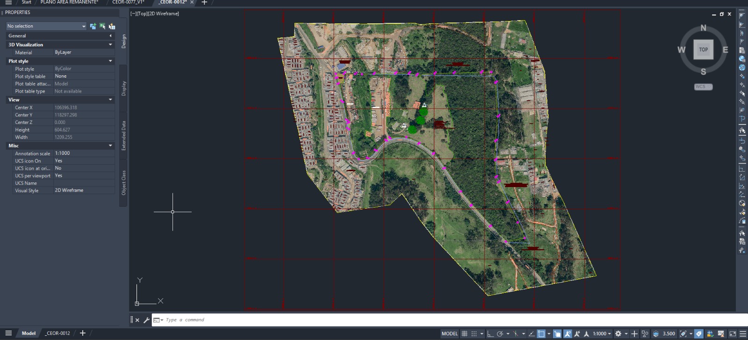Click the TOP face of the ViewCube
The image size is (748, 340).
(703, 50)
